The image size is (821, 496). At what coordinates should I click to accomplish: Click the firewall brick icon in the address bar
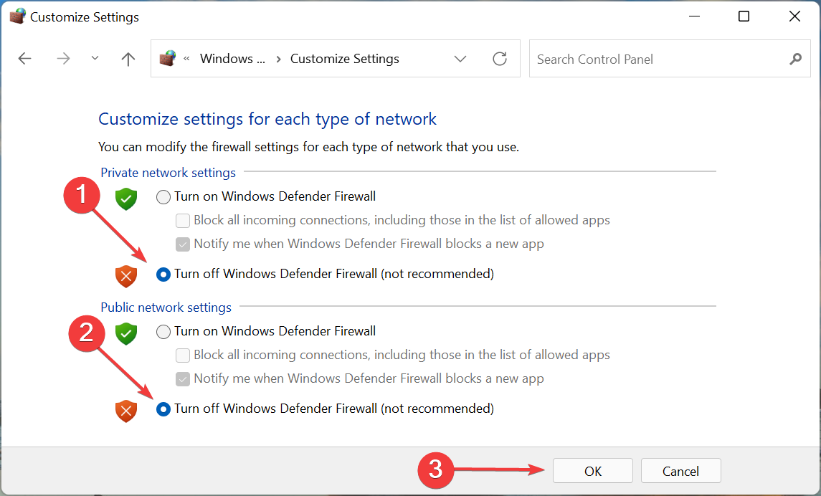167,58
